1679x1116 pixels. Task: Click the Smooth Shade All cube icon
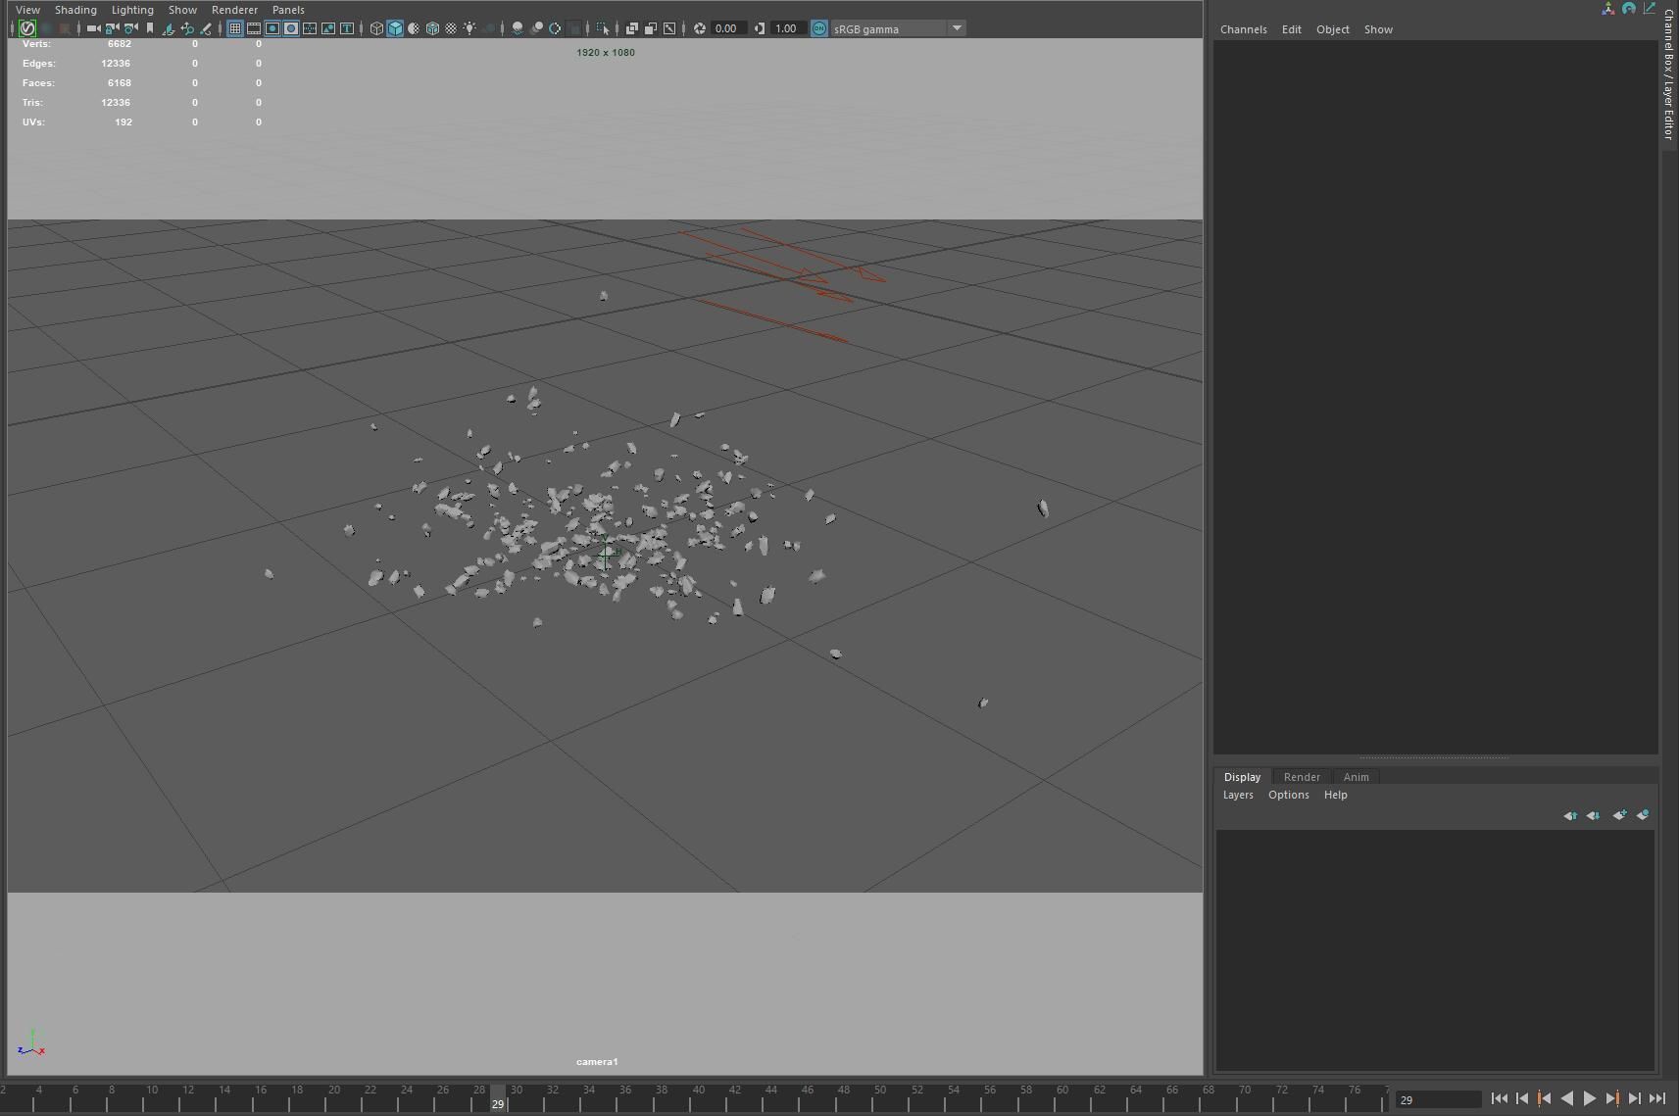395,28
